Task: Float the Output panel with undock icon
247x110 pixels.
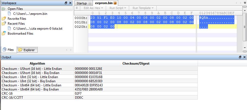Action: 240,57
